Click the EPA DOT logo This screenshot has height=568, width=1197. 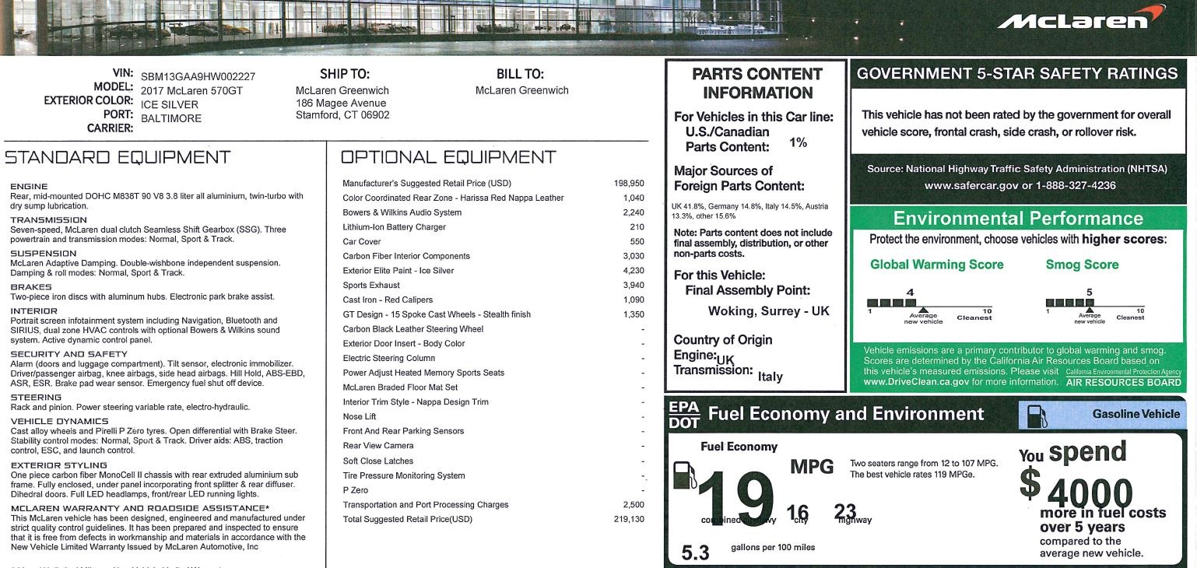pyautogui.click(x=683, y=415)
